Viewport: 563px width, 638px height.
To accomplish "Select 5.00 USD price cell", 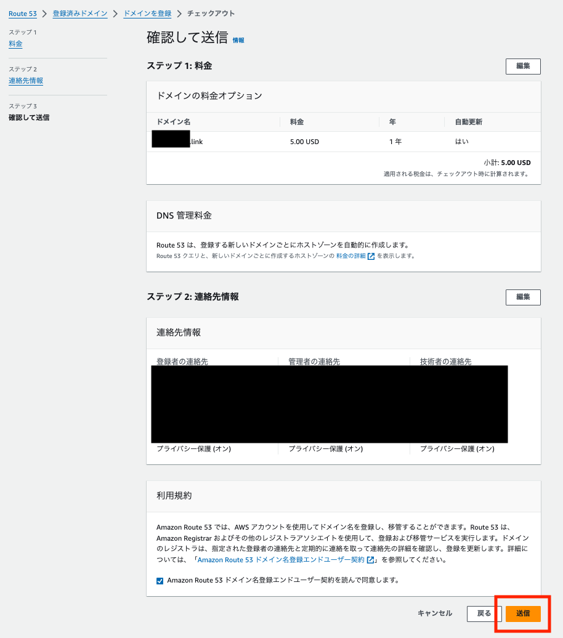I will click(304, 142).
